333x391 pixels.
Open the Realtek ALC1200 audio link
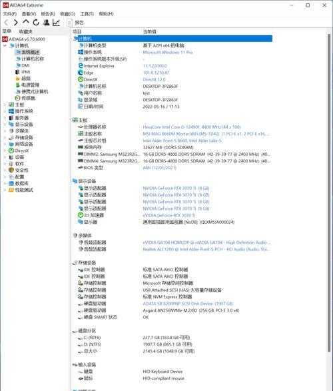pyautogui.click(x=206, y=249)
